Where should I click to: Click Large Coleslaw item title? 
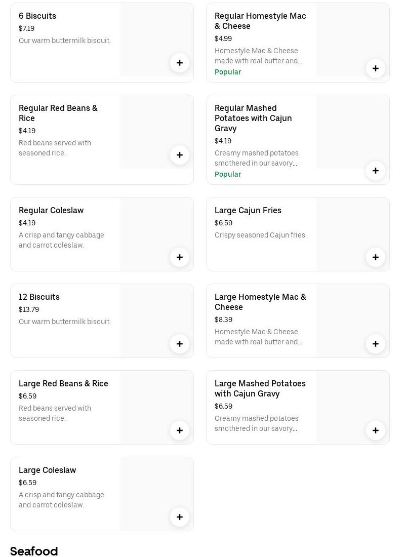click(x=48, y=470)
